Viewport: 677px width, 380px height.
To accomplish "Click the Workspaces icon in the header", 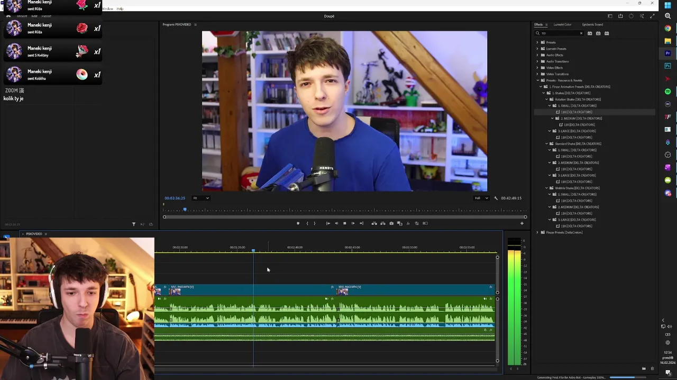I will tap(610, 16).
